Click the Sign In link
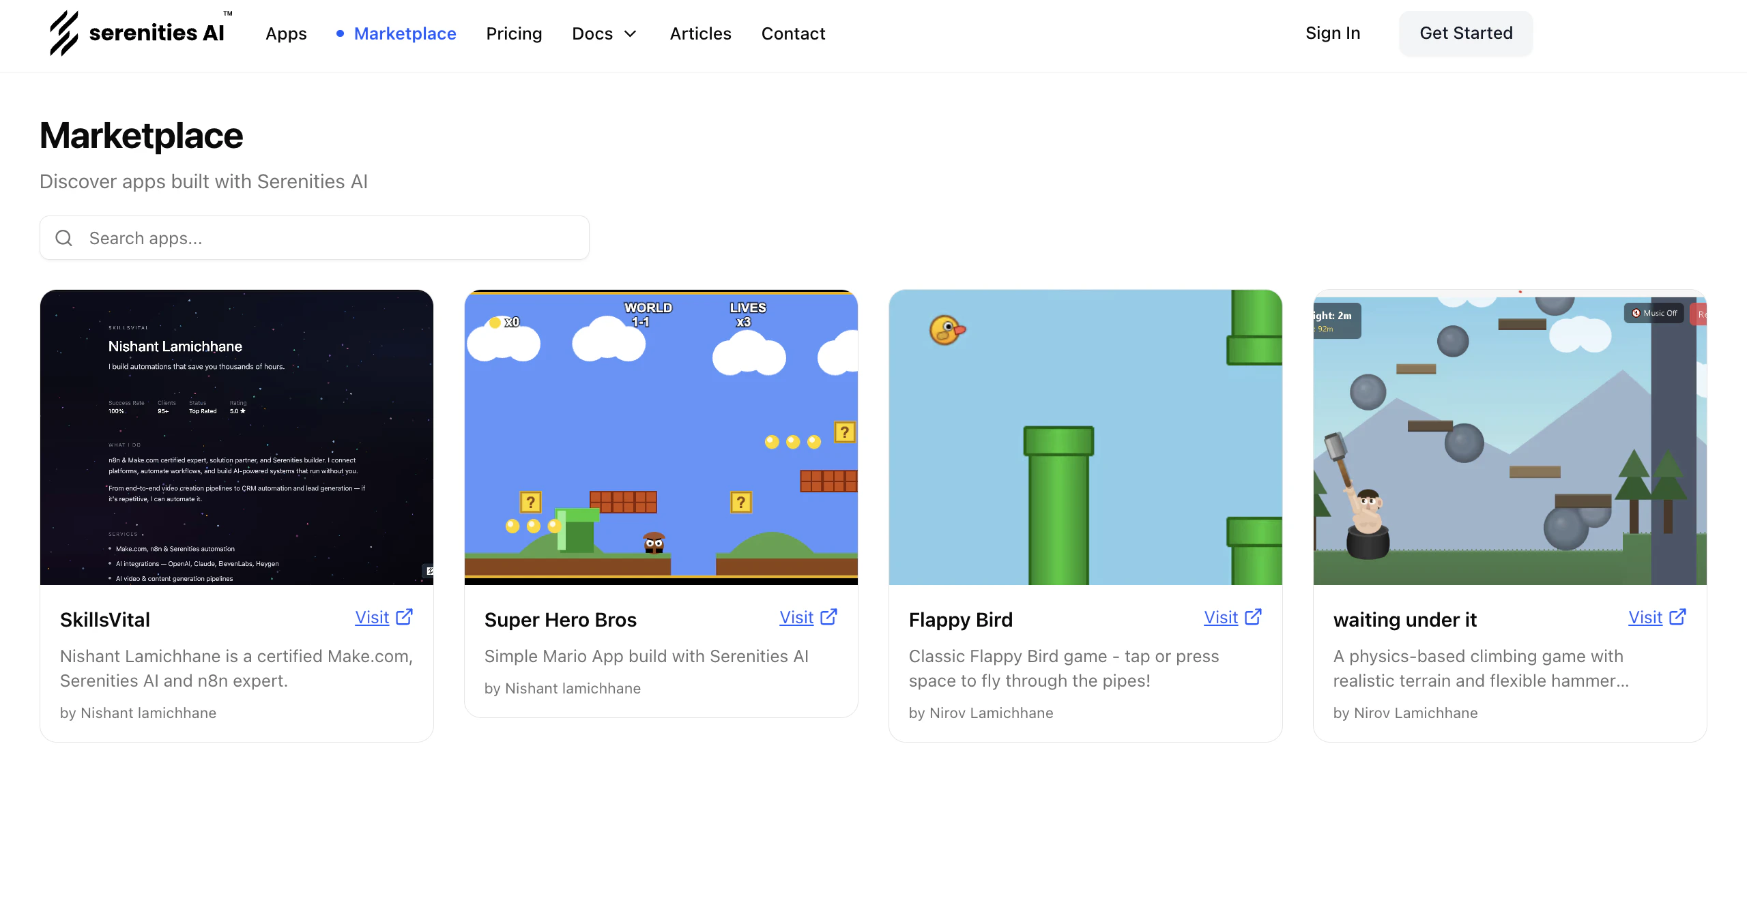Viewport: 1747px width, 911px height. click(x=1333, y=33)
